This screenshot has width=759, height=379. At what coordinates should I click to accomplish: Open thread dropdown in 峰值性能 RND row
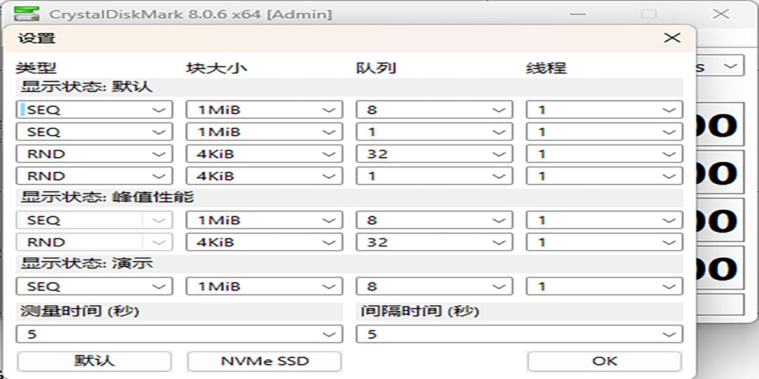coord(604,243)
